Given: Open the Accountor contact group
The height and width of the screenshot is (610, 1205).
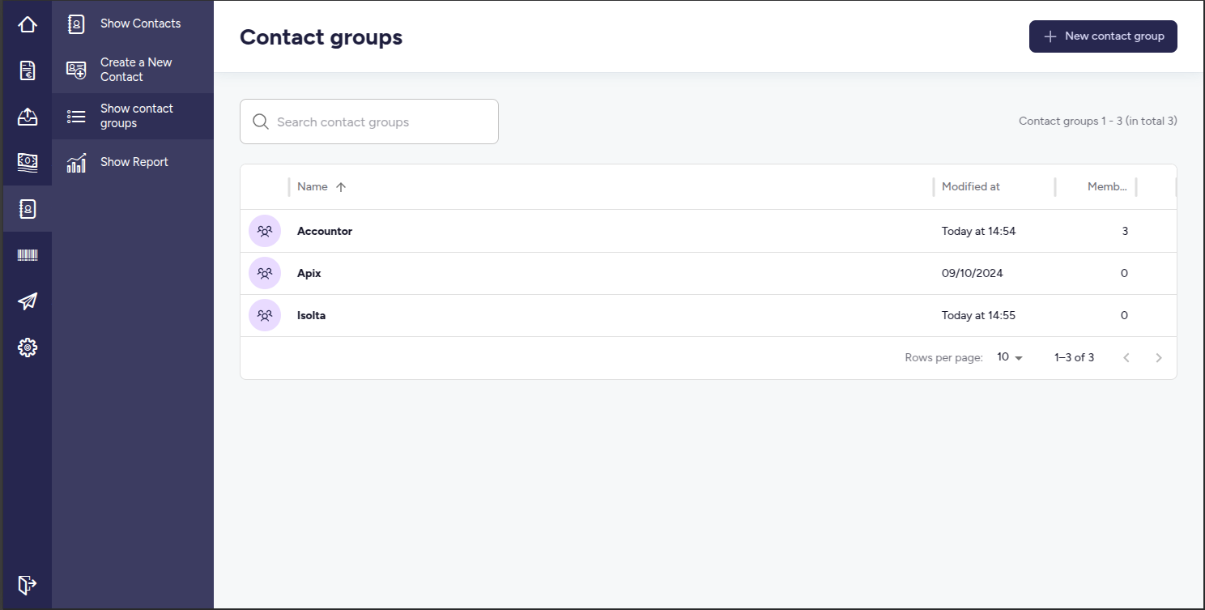Looking at the screenshot, I should (325, 231).
